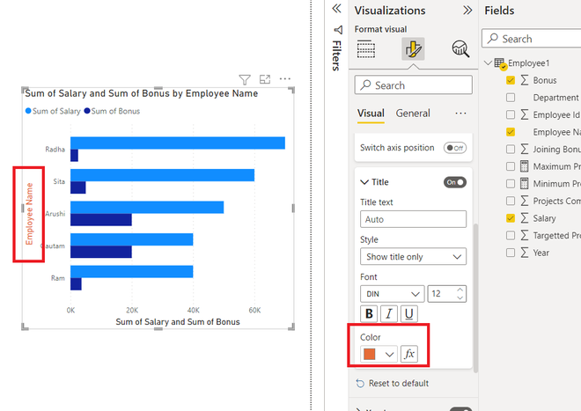Screen dimensions: 581x411
Task: Collapse the Employee1 table tree
Action: click(489, 63)
